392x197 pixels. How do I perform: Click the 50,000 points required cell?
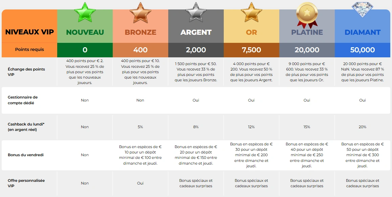click(363, 50)
